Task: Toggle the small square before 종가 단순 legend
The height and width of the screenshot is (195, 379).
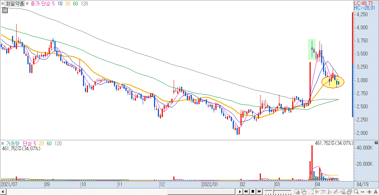Action: click(x=27, y=3)
